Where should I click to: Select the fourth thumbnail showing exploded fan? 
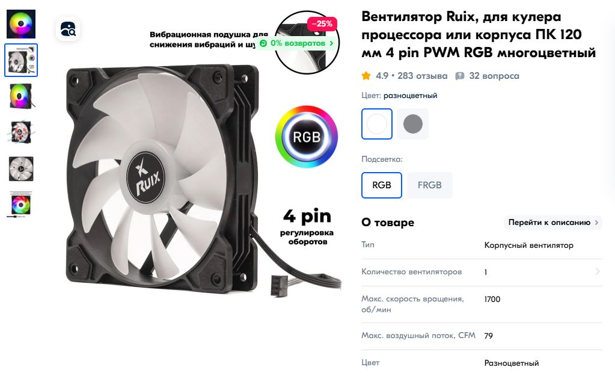click(21, 132)
